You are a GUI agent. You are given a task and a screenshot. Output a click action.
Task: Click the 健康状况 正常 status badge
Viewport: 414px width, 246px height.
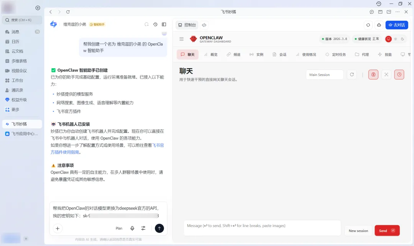tap(367, 39)
